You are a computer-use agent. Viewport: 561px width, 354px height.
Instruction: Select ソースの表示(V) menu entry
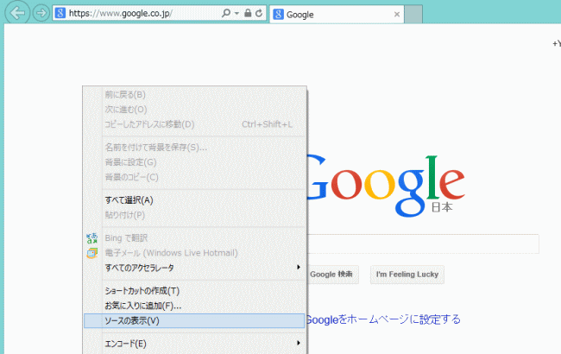click(x=194, y=320)
